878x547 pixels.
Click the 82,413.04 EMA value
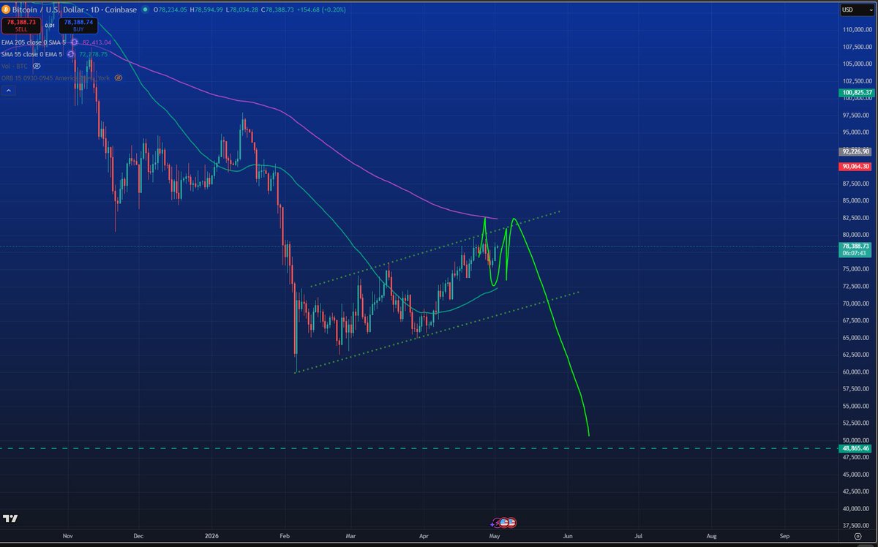(x=97, y=42)
